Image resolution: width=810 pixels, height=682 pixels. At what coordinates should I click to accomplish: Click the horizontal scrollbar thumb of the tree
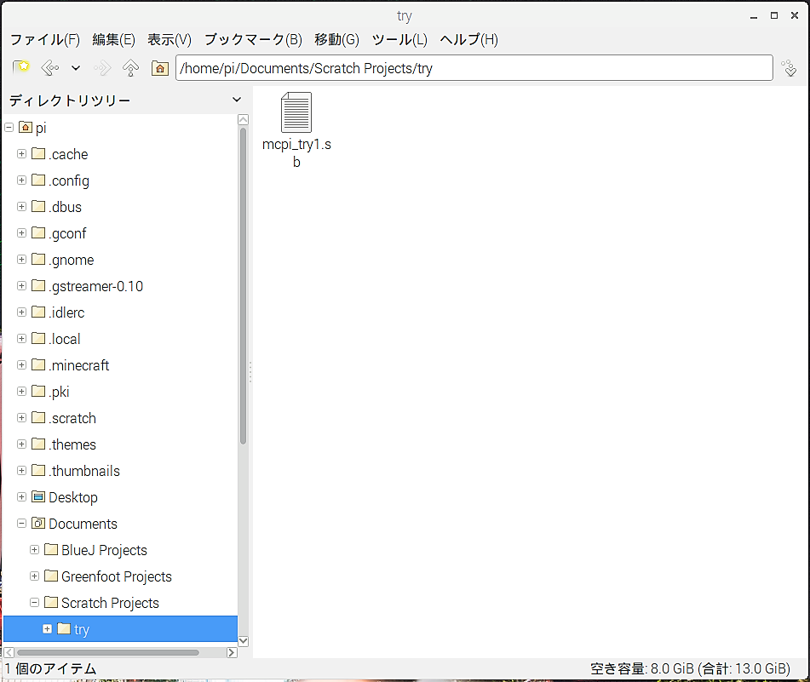[x=108, y=652]
